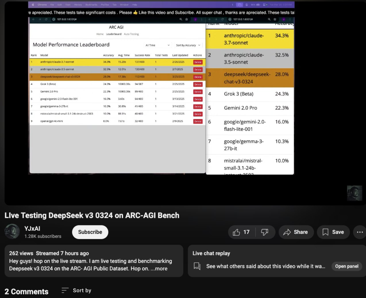Open the three-dot menu in the left browser window
This screenshot has height=298, width=366.
202,19
